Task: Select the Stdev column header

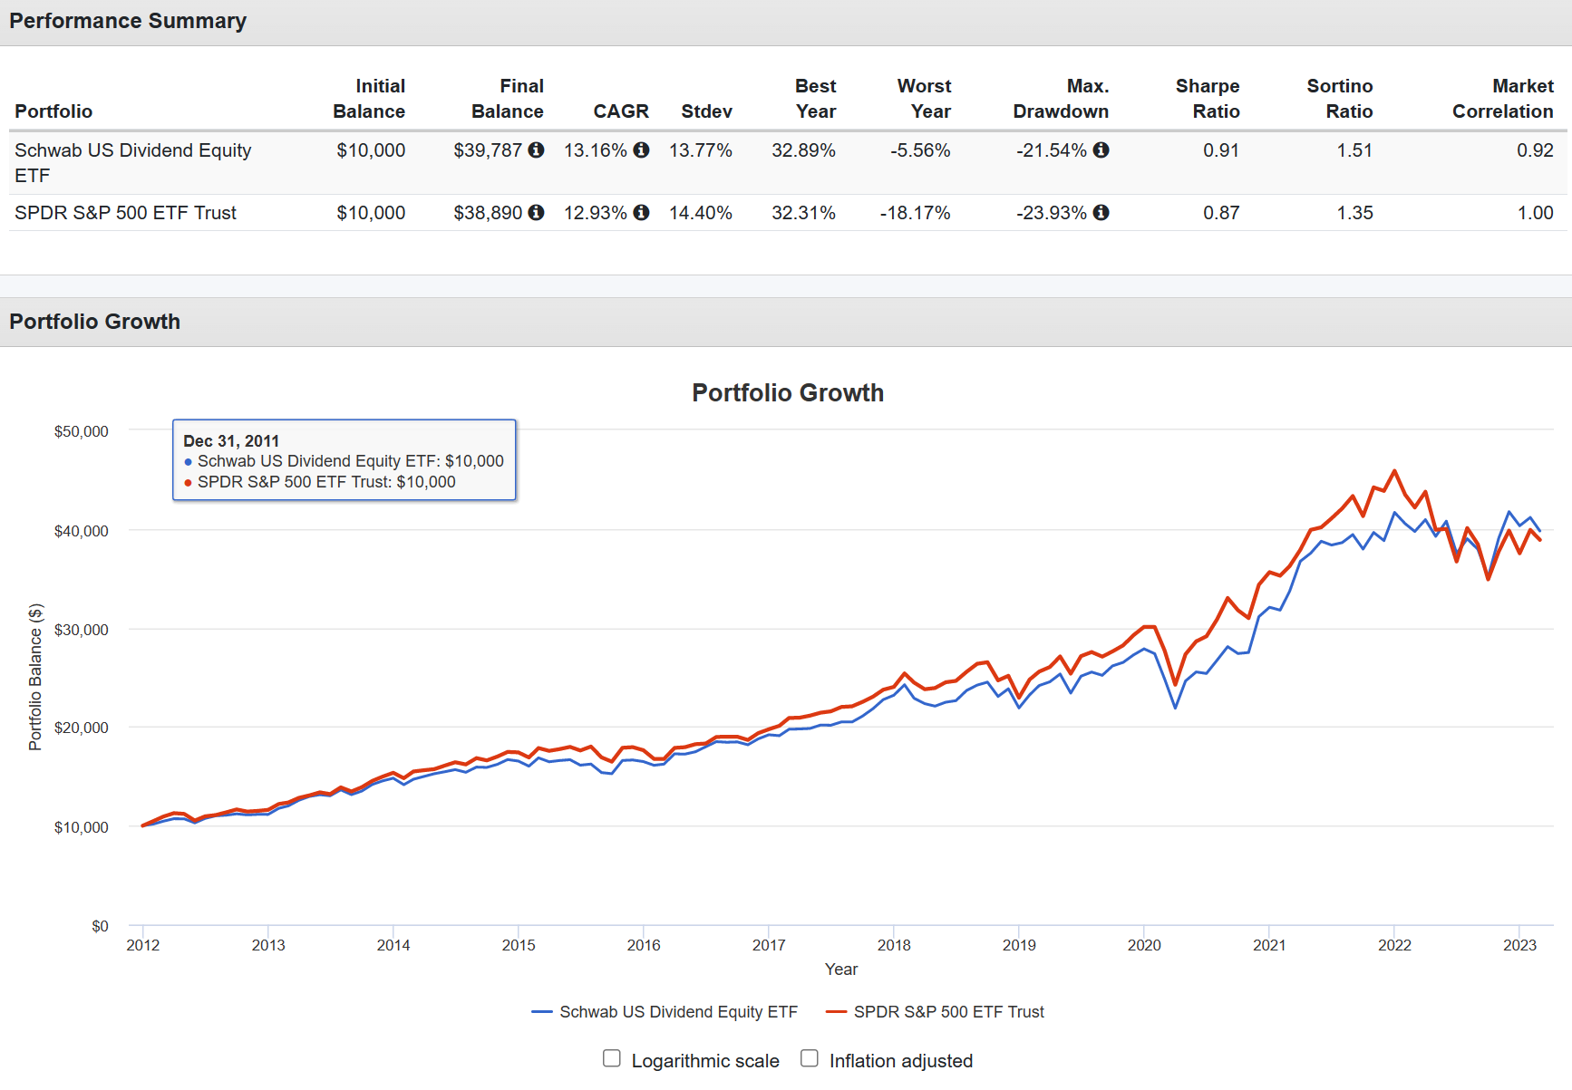Action: [x=706, y=111]
